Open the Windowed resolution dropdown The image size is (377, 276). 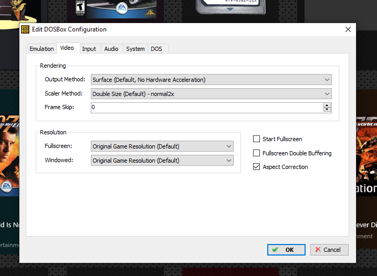(x=162, y=160)
